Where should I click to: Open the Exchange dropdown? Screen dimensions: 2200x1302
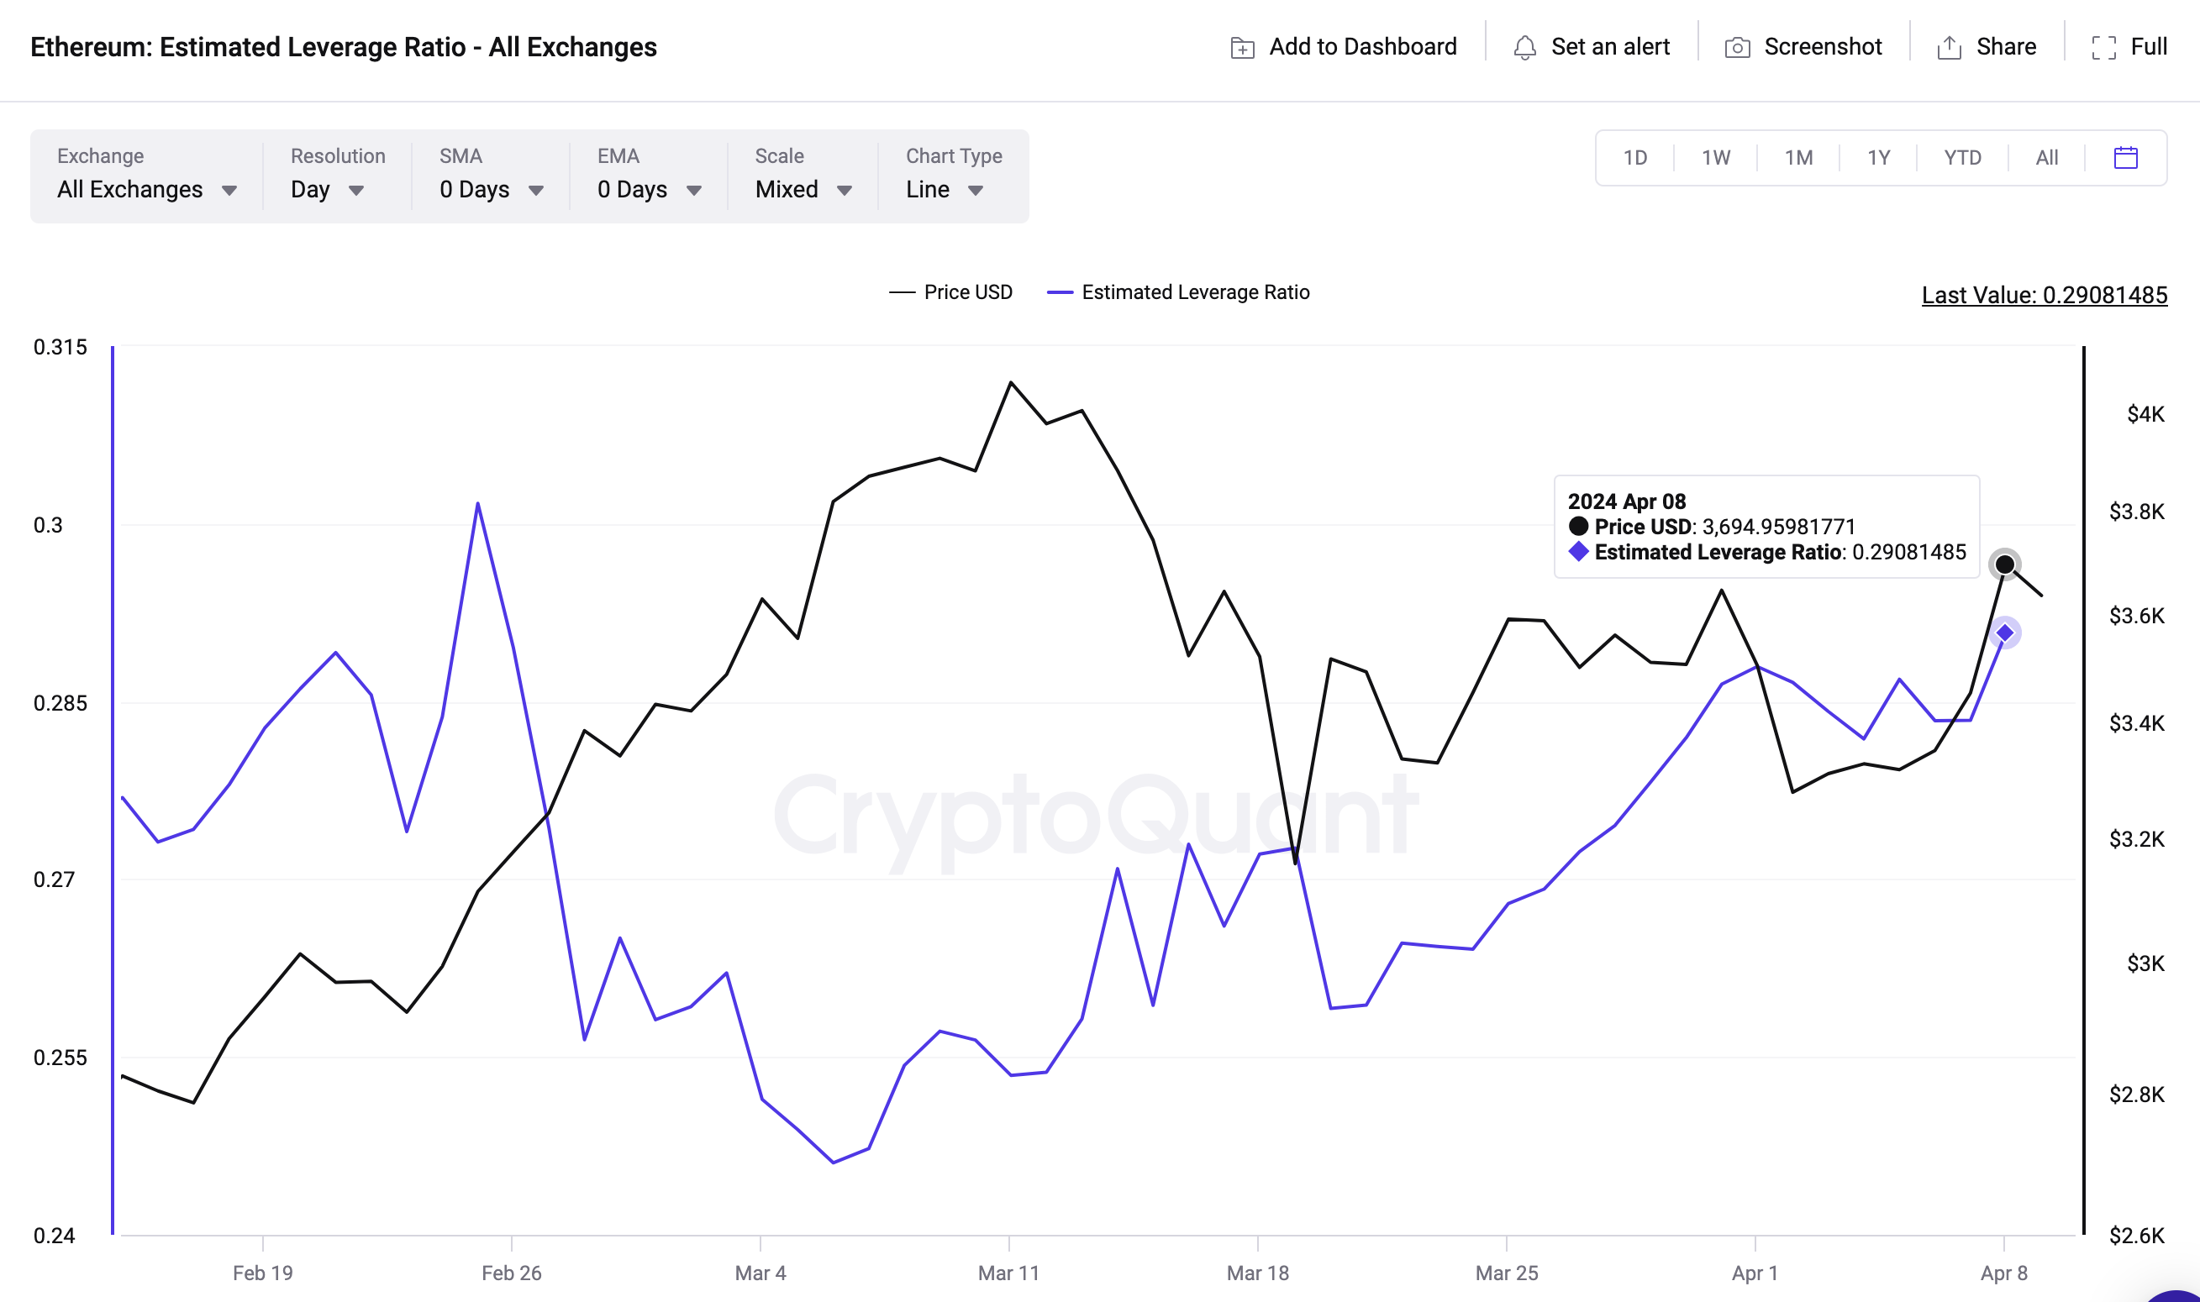(147, 189)
